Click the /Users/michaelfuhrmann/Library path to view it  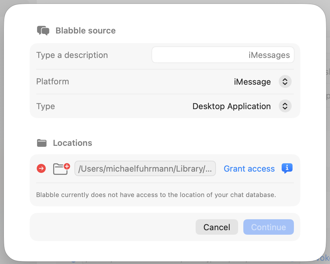point(145,168)
